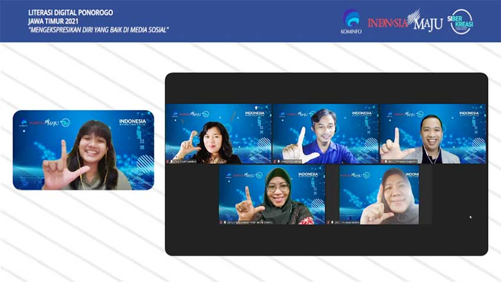Select video tile of man in gray blazer
The height and width of the screenshot is (282, 501).
pos(433,133)
